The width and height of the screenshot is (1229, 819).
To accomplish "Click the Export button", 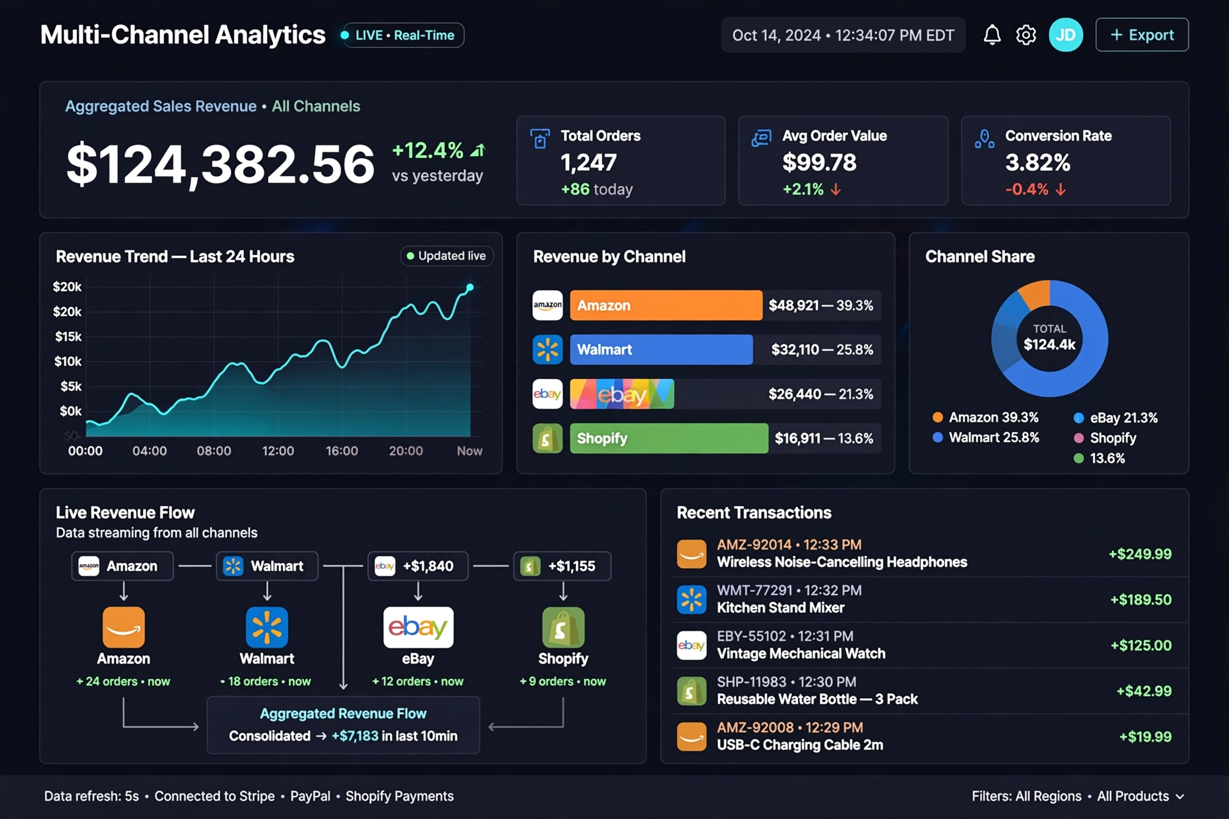I will pos(1142,35).
